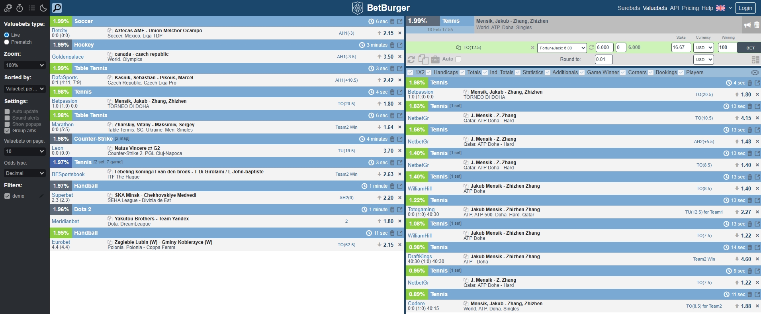Copy Aztecas AMF event name
The height and width of the screenshot is (314, 761).
coord(110,31)
